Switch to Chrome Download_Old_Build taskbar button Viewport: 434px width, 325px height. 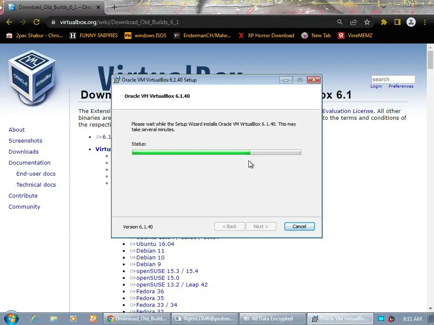[x=137, y=319]
